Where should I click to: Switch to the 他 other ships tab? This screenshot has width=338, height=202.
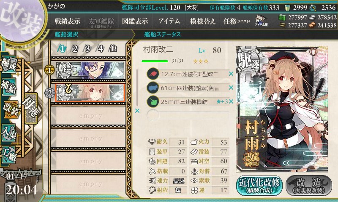(113, 49)
